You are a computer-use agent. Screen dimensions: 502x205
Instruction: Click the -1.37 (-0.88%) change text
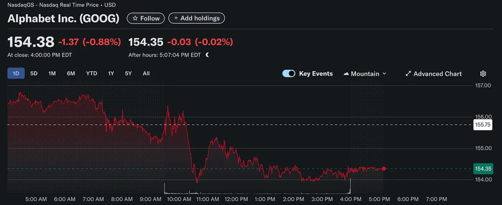coord(90,42)
